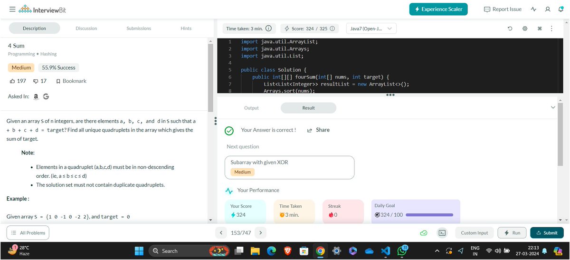The height and width of the screenshot is (260, 570).
Task: Click the Daily Goal progress bar
Action: (x=429, y=215)
